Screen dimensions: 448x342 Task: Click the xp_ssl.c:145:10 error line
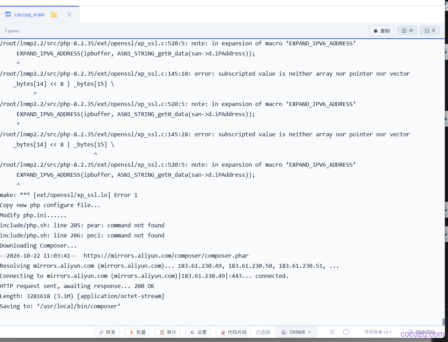[x=205, y=74]
